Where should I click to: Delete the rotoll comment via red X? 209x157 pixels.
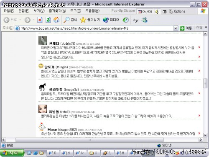(199, 116)
